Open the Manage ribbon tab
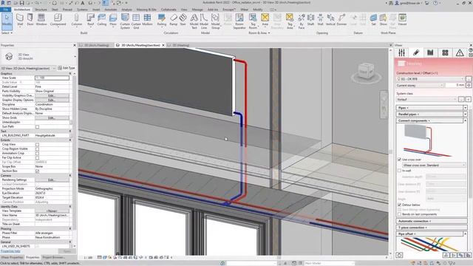Image resolution: width=473 pixels, height=266 pixels. [x=197, y=10]
